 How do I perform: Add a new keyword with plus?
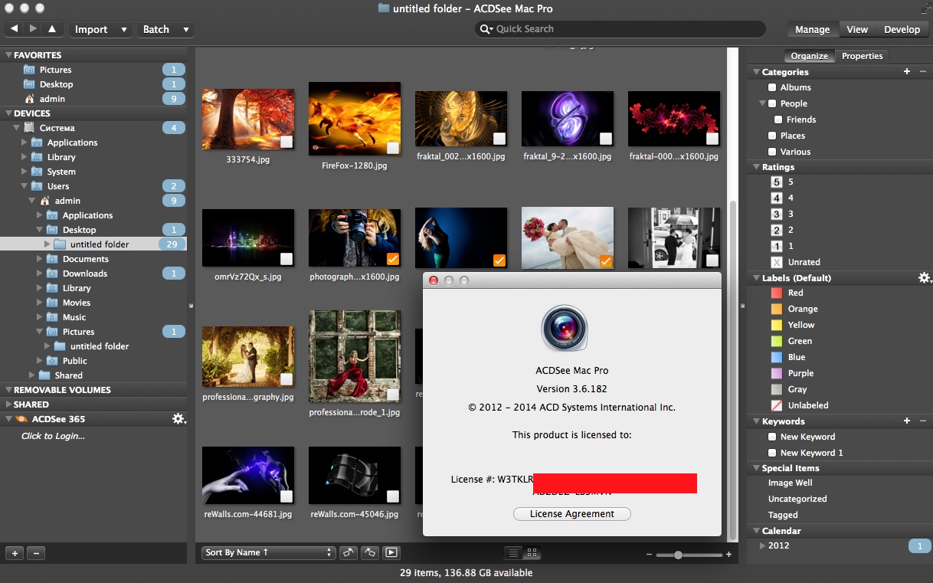pos(907,421)
